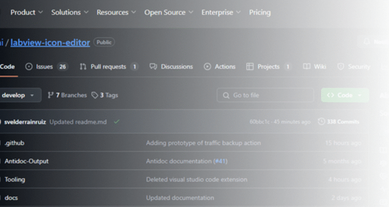This screenshot has width=389, height=207.
Task: Click the Projects table icon
Action: tap(250, 67)
